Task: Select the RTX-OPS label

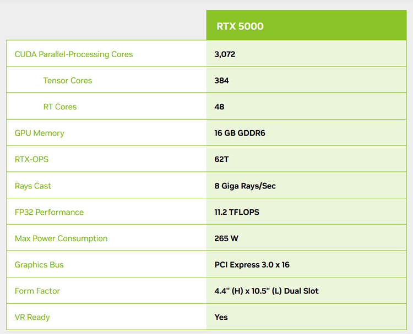Action: click(31, 159)
